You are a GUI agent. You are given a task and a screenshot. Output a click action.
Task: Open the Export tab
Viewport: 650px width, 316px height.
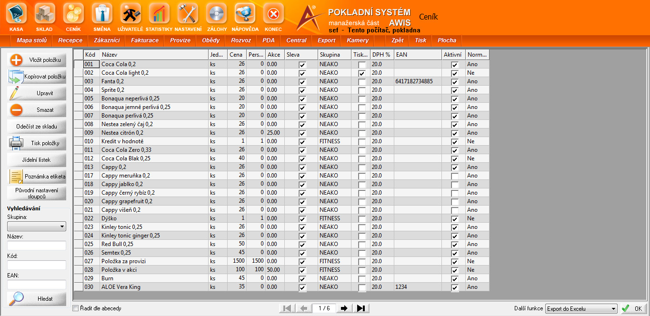pos(327,40)
